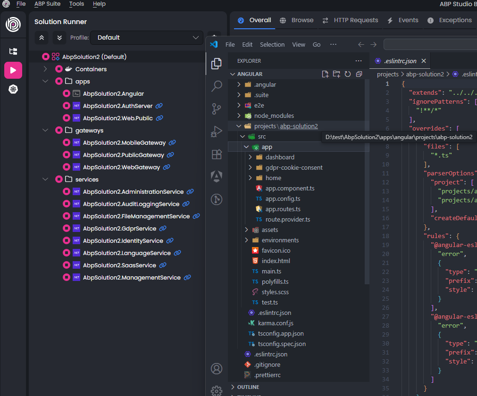Image resolution: width=477 pixels, height=396 pixels.
Task: Open the Kubernetes panel icon
Action: coord(13,89)
